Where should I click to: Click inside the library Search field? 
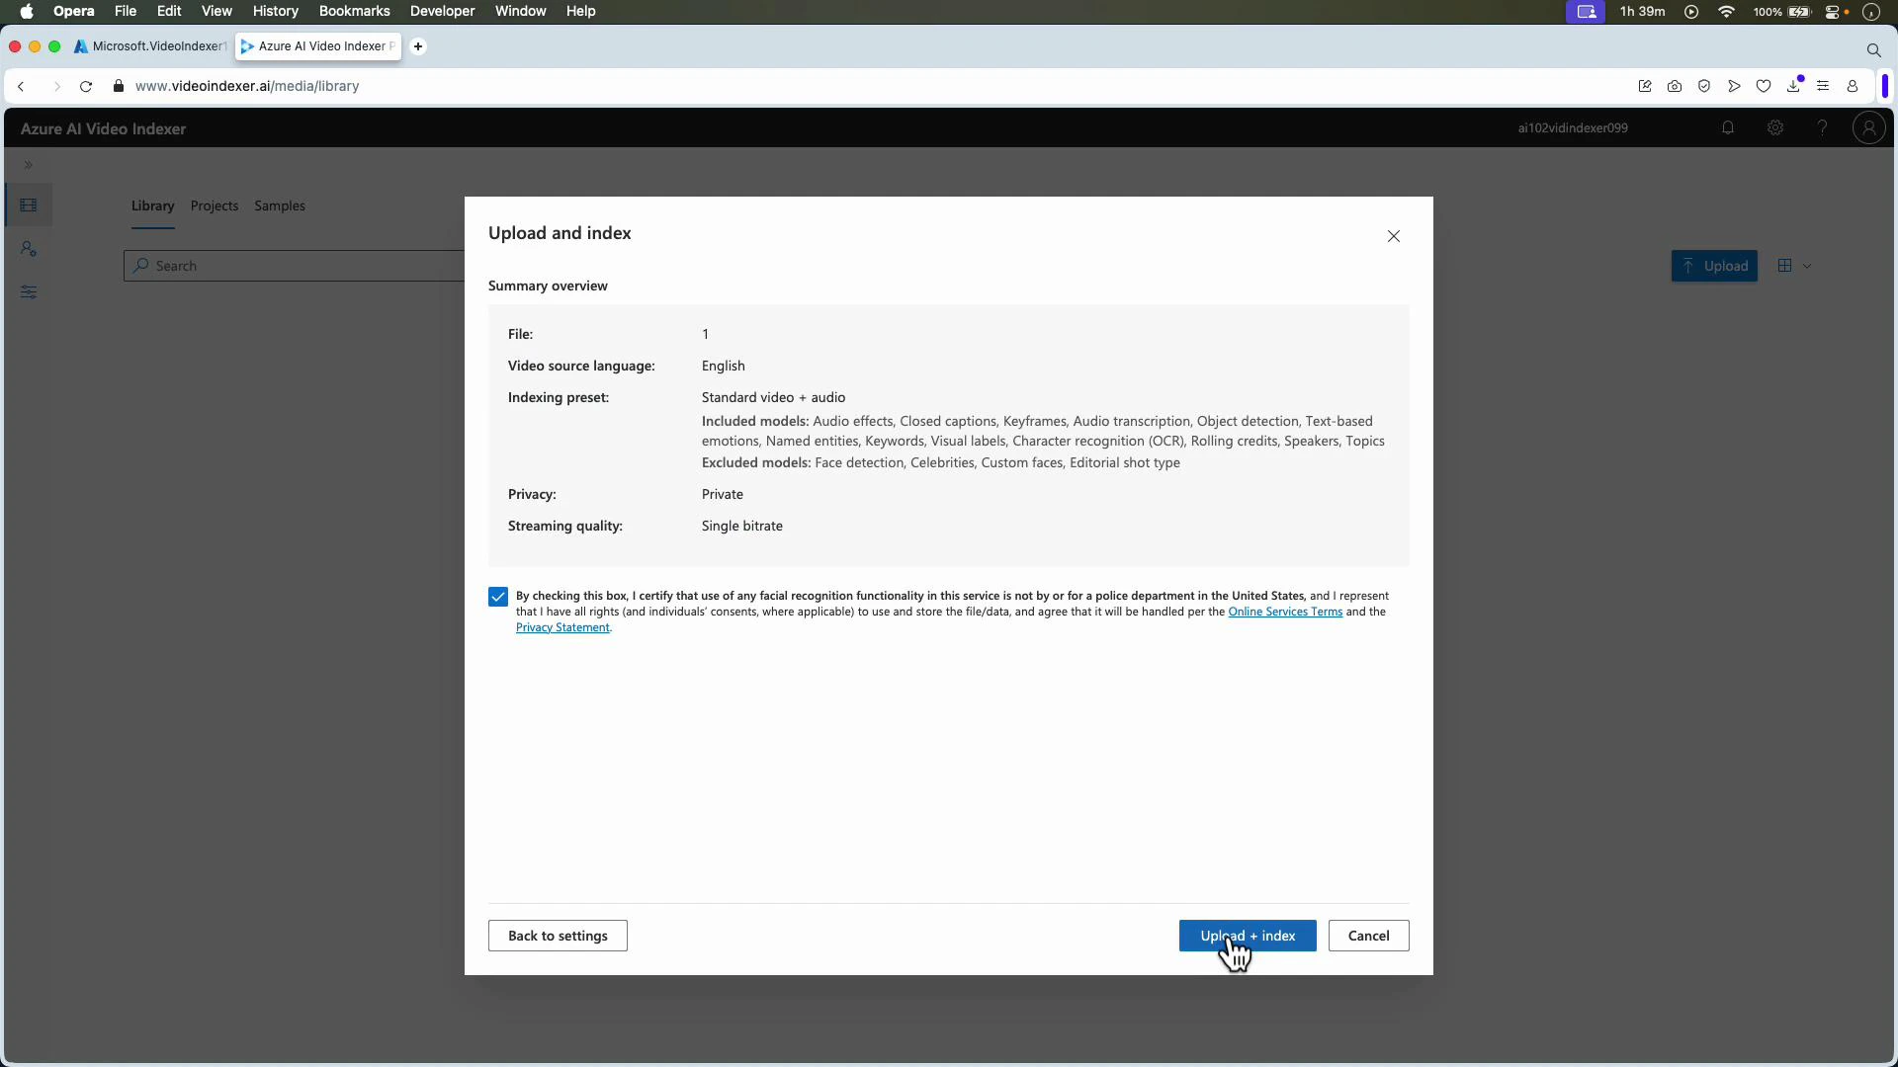[x=297, y=265]
